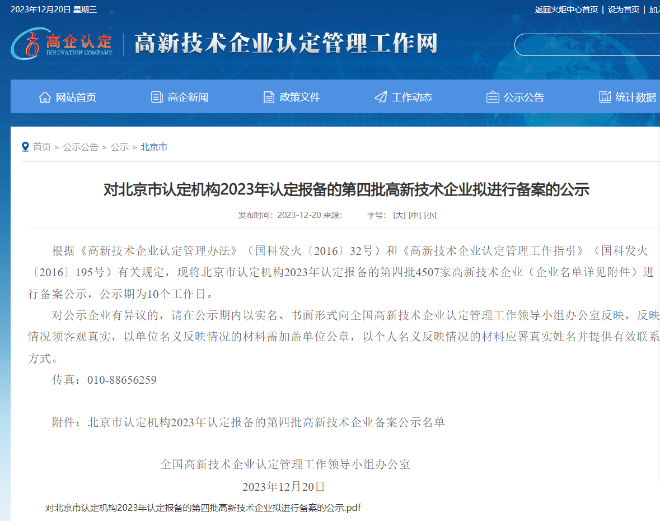The height and width of the screenshot is (521, 660).
Task: Open the 高企新闻 navigation item
Action: (188, 97)
